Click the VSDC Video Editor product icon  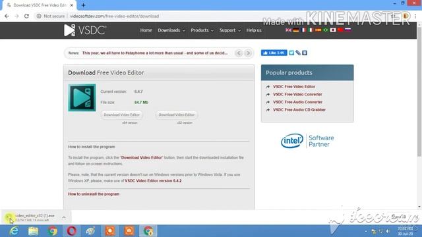pos(82,97)
